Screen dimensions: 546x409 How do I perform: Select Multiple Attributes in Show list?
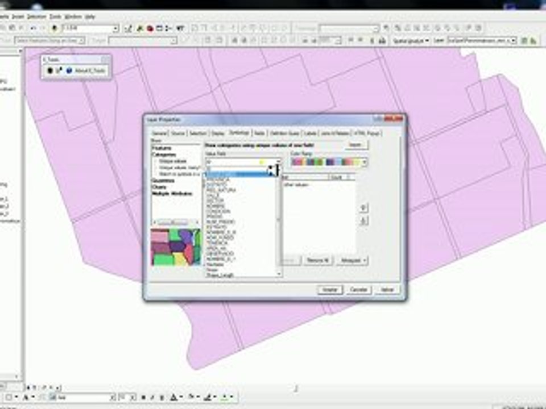(172, 194)
